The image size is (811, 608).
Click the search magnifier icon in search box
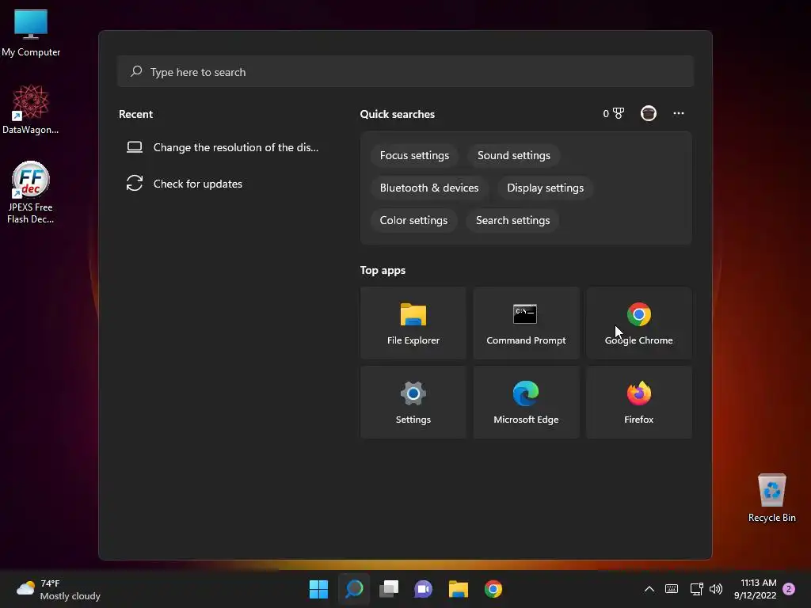(136, 71)
